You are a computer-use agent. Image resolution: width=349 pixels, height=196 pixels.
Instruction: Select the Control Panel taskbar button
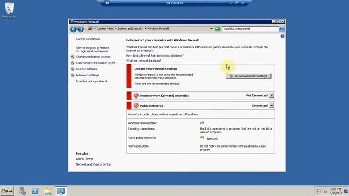tap(61, 191)
